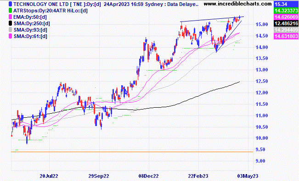Click the 13.50 price axis label
This screenshot has height=181, width=299.
pyautogui.click(x=262, y=59)
